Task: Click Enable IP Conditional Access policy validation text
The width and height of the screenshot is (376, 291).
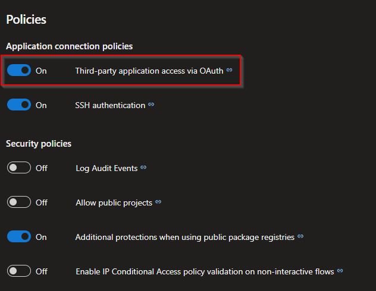Action: [x=205, y=271]
